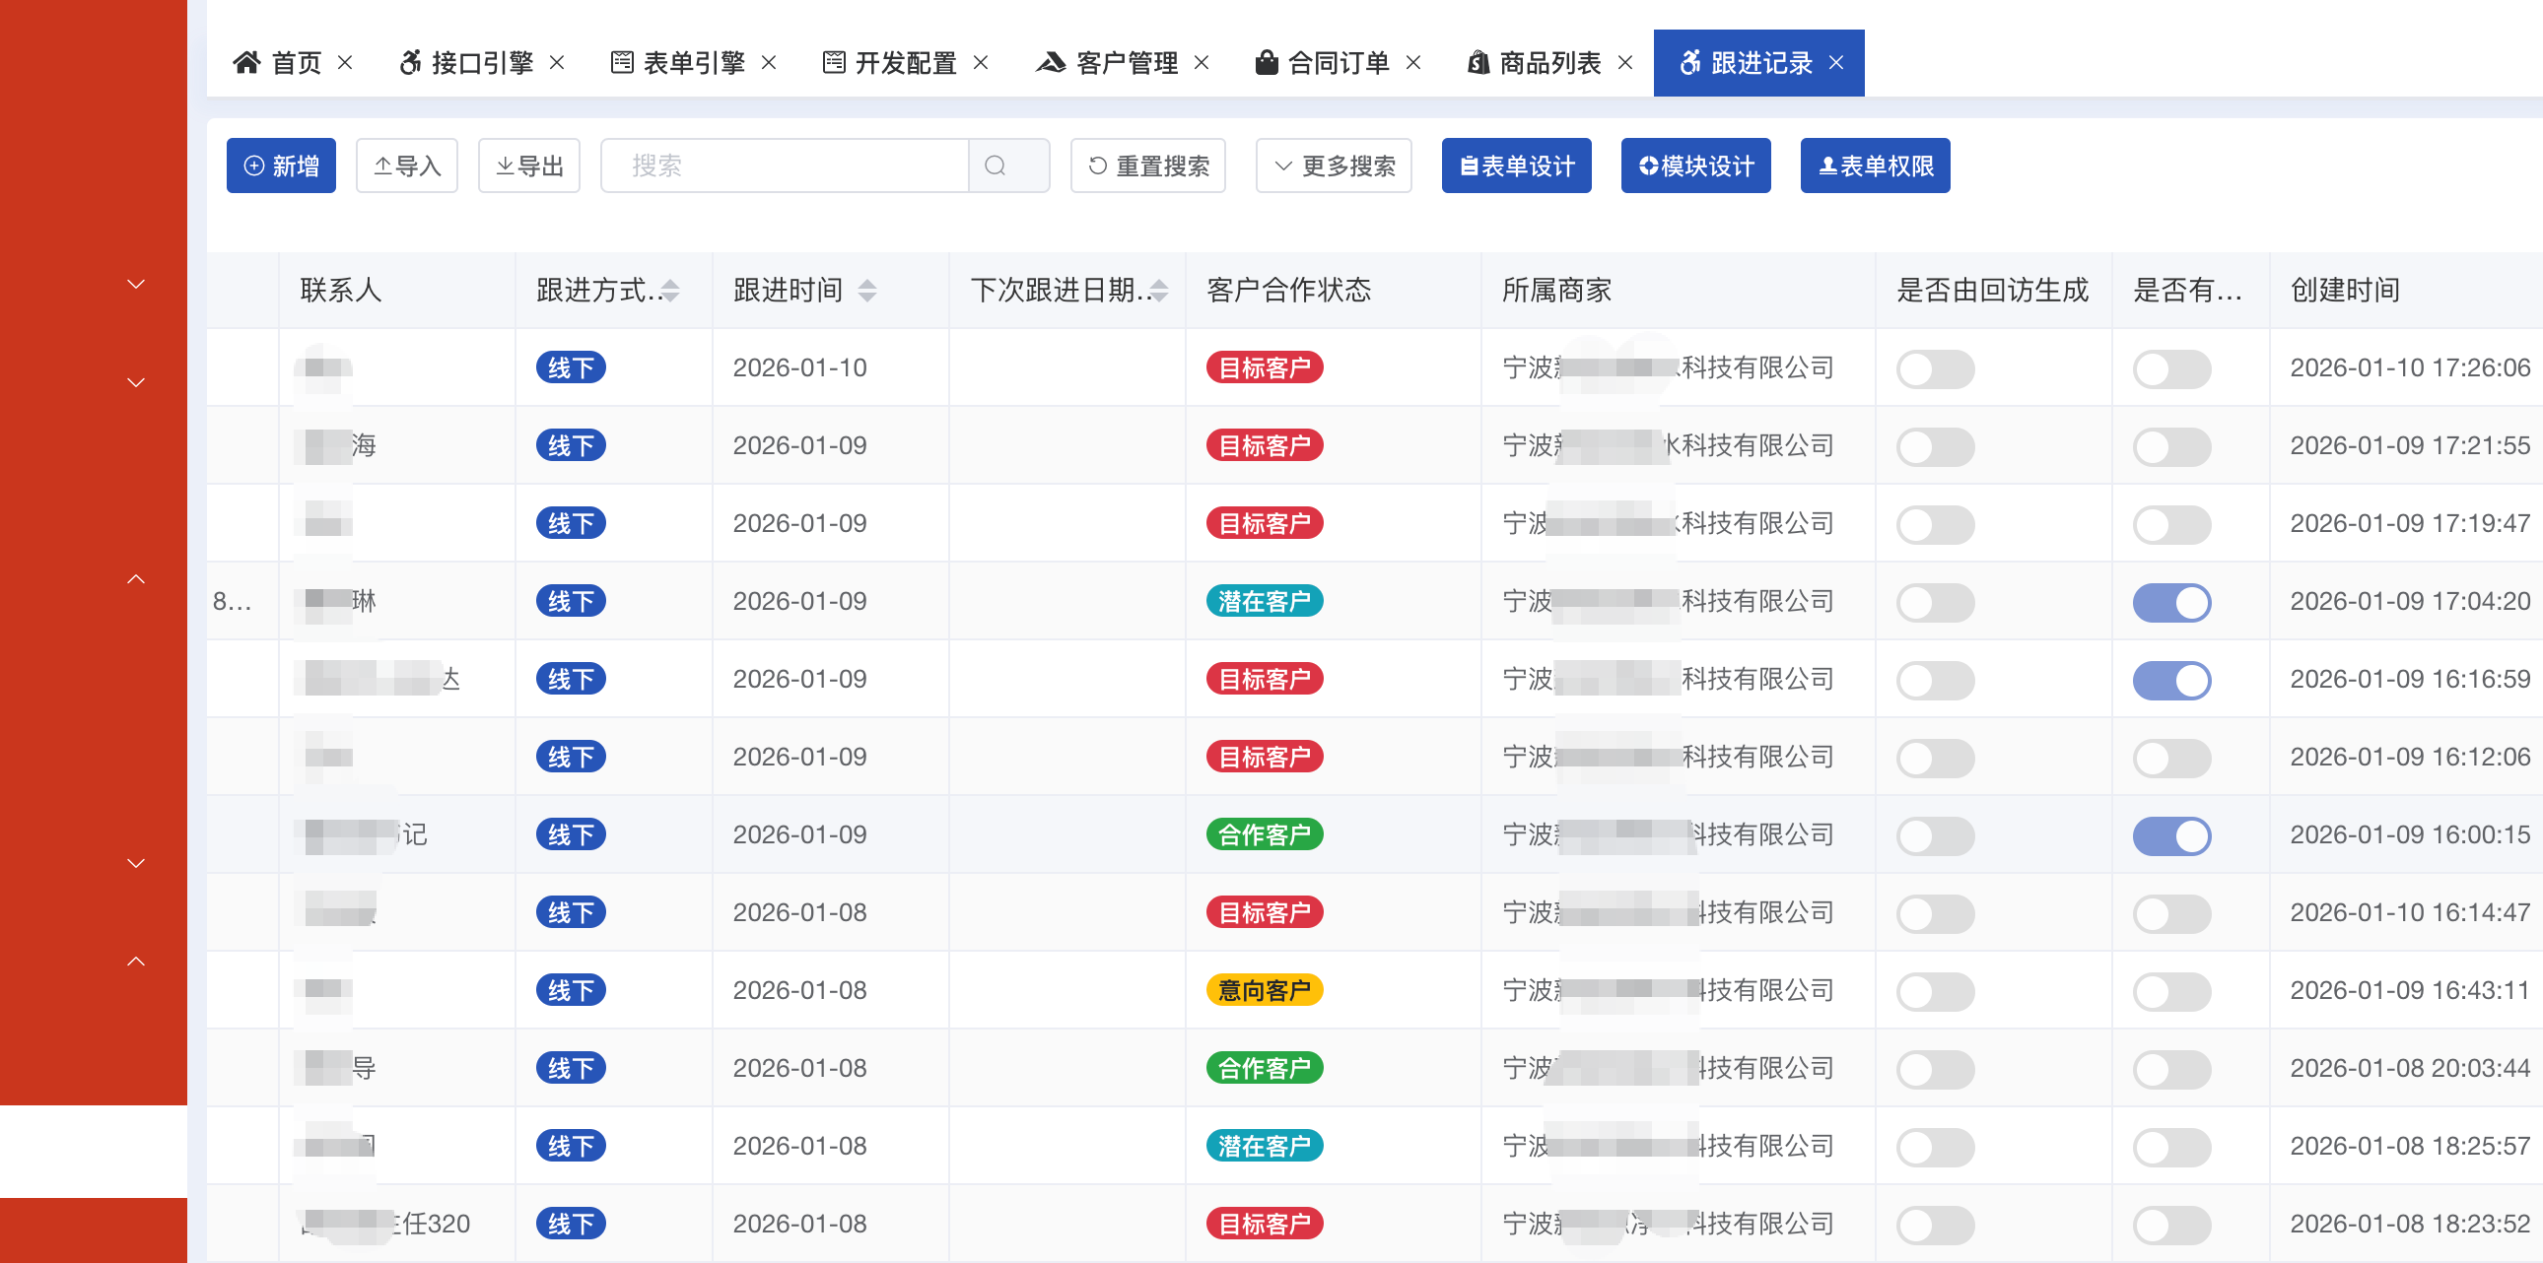Close the 合同订单 tab
The image size is (2543, 1263).
click(1413, 63)
